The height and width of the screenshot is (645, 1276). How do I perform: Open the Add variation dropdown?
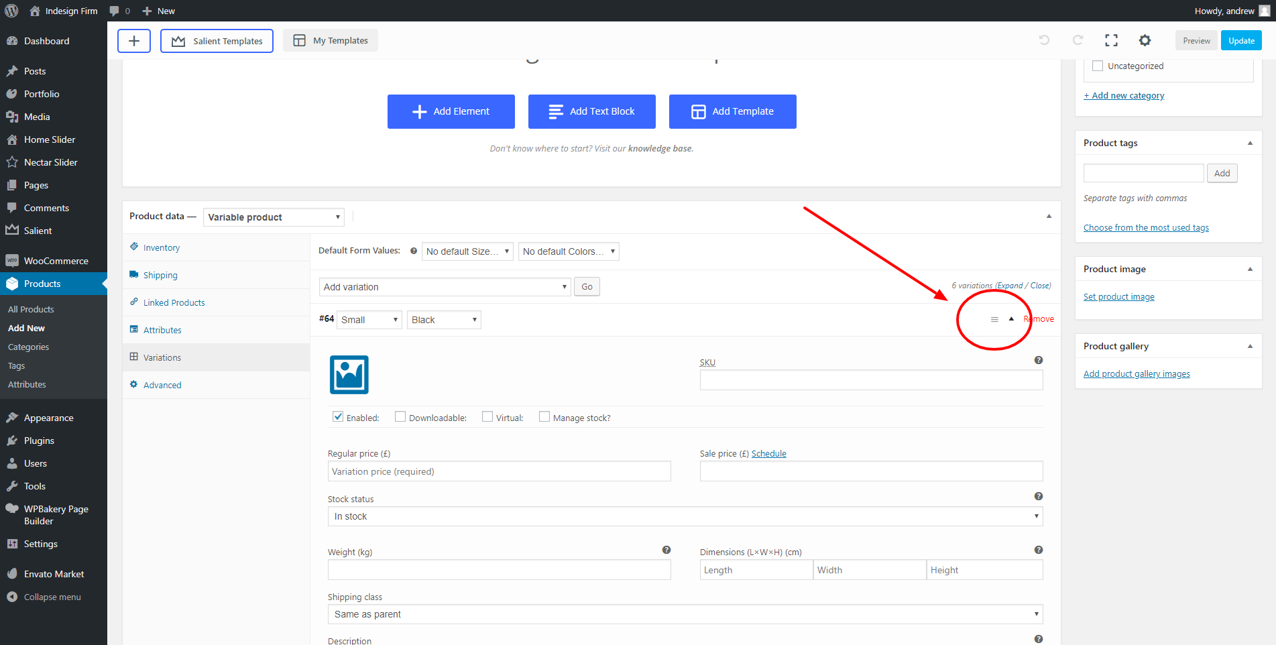pos(445,287)
